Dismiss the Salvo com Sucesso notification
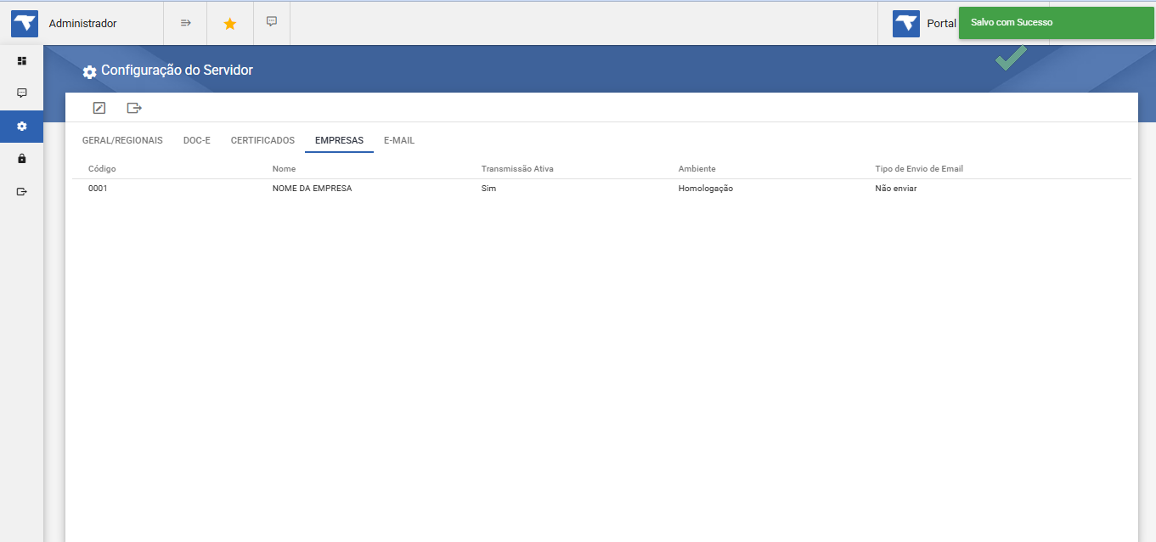The width and height of the screenshot is (1156, 542). (x=1056, y=23)
